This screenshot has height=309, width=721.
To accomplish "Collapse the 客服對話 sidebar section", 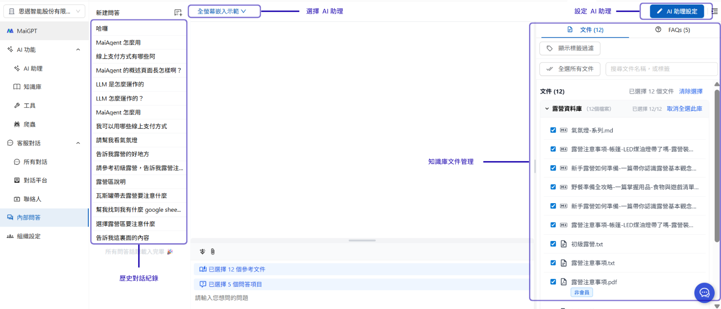I will coord(78,143).
